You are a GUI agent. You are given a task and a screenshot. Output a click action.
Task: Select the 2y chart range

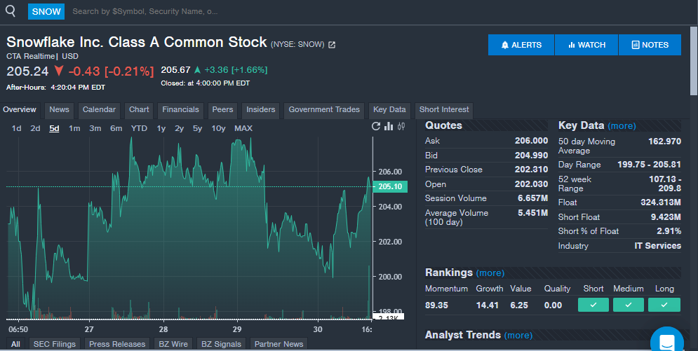[x=179, y=128]
